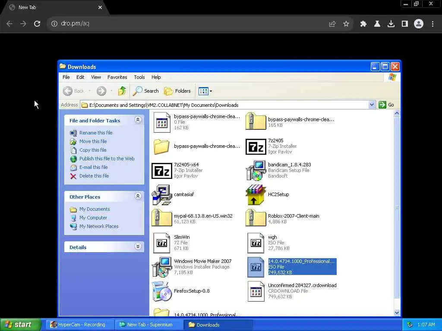Click the Explorer Back button
The image size is (442, 331).
73,91
